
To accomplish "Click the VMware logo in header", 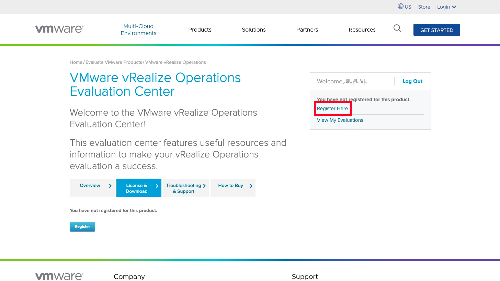I will pyautogui.click(x=59, y=29).
